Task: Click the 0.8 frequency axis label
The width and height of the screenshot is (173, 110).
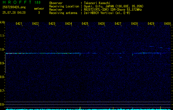Action: 2,77
